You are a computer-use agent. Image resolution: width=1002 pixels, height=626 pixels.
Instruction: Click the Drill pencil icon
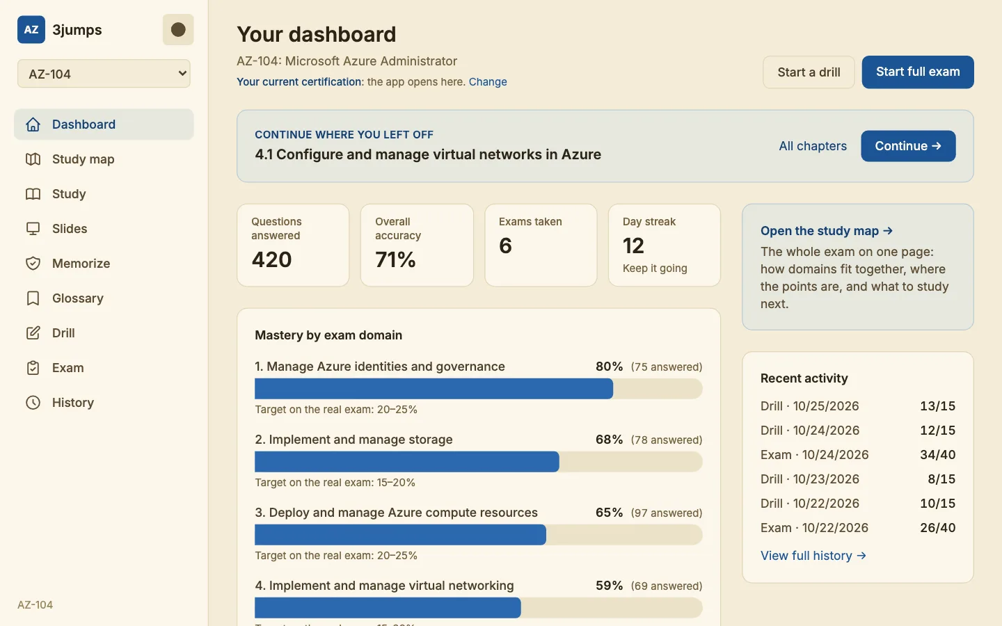pyautogui.click(x=33, y=333)
